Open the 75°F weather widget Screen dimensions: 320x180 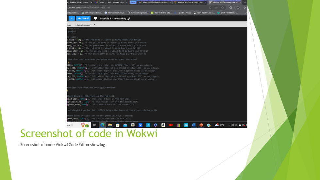point(219,125)
